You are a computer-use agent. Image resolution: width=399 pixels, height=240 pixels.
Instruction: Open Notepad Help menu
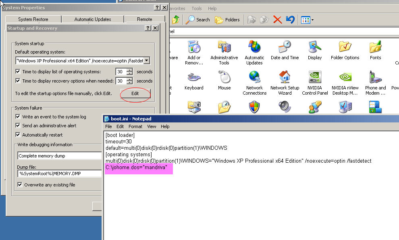(165, 126)
